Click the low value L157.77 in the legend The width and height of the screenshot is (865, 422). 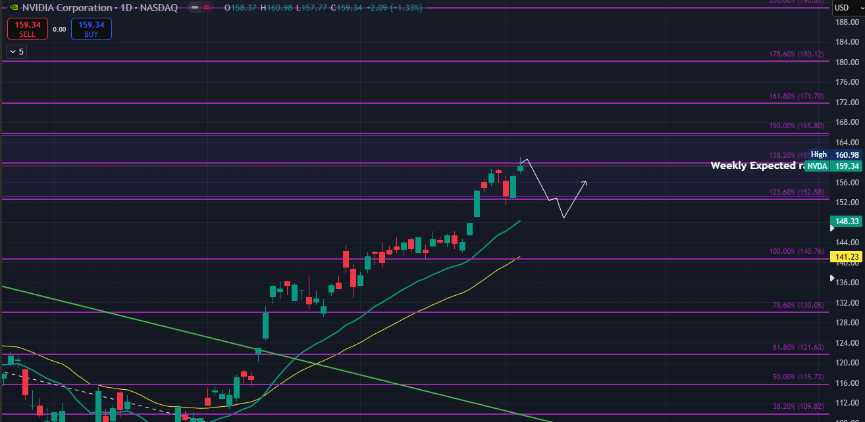(x=312, y=8)
